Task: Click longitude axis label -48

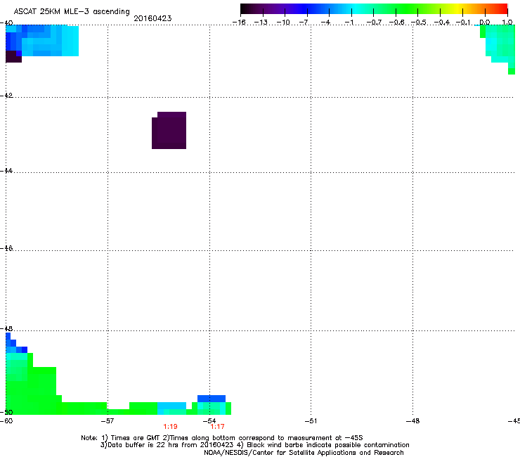Action: [413, 421]
